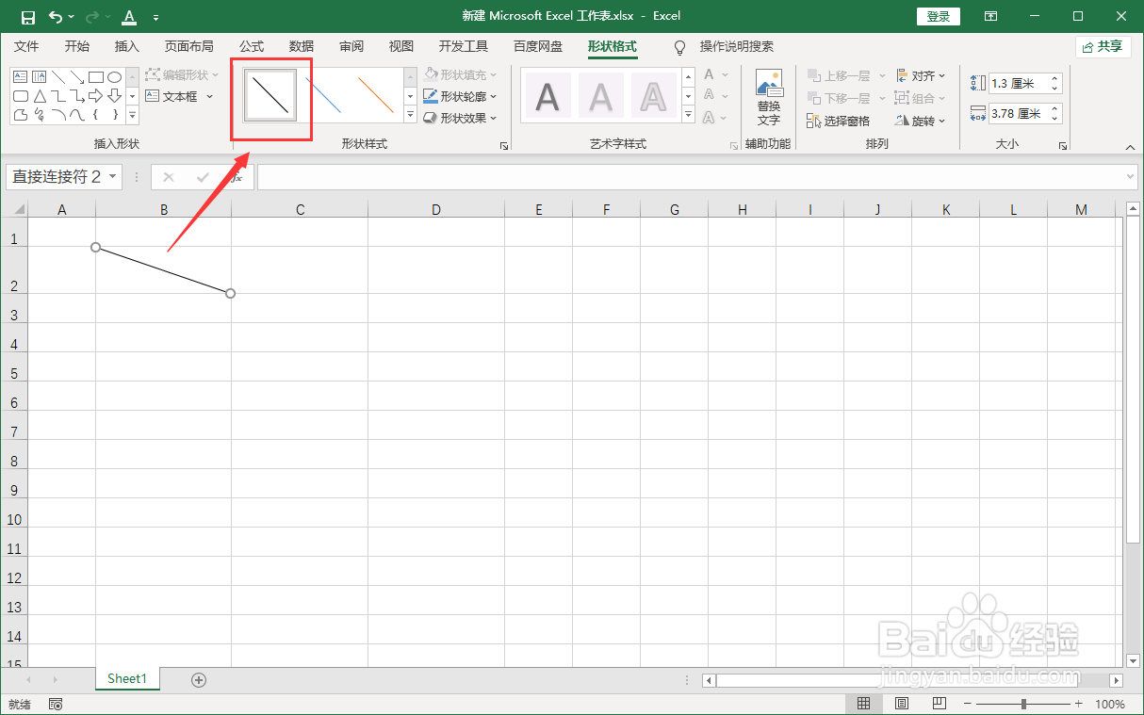
Task: Select the right brace shape
Action: tap(114, 115)
